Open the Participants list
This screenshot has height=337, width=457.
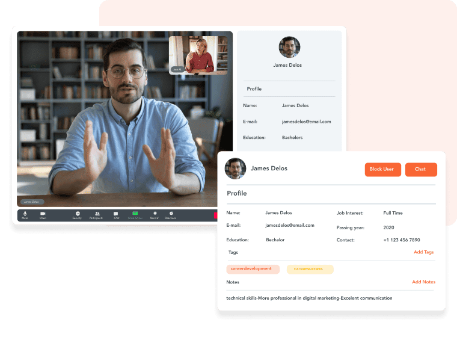tap(97, 214)
